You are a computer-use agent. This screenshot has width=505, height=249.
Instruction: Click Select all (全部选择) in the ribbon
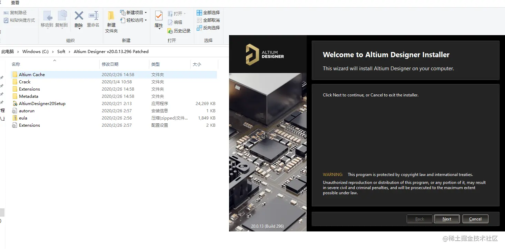click(208, 13)
